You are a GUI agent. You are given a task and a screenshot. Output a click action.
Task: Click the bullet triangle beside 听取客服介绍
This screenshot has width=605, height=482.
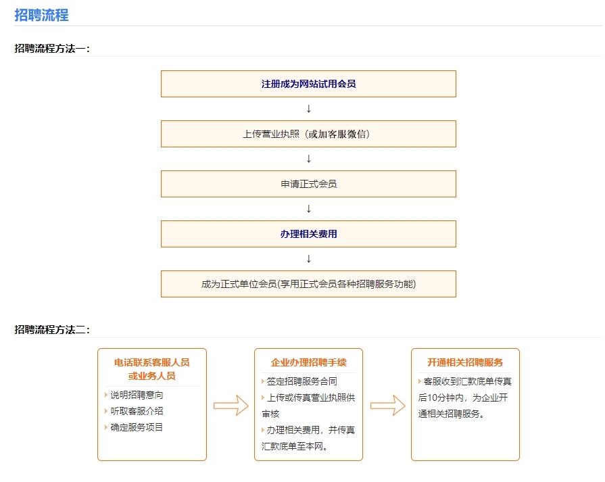point(106,411)
